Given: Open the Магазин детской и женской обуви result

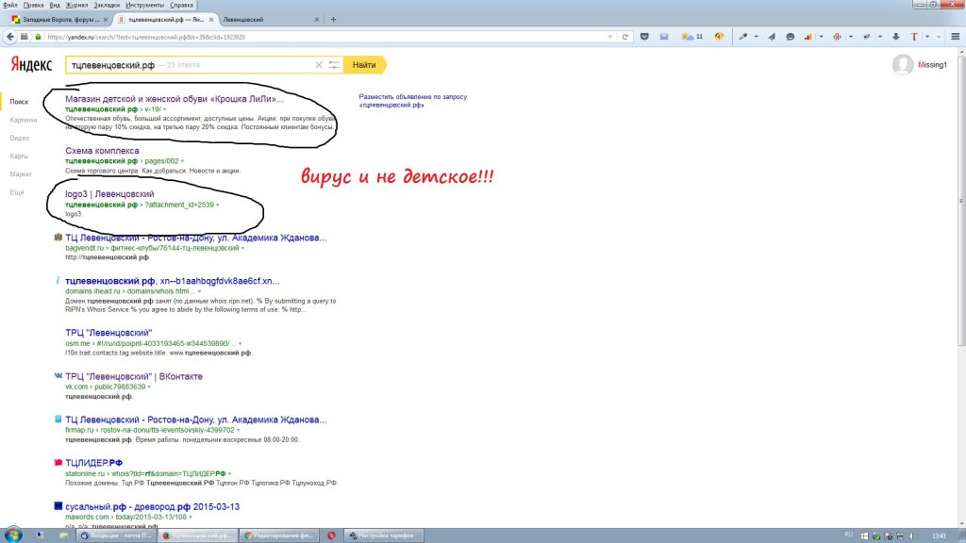Looking at the screenshot, I should (175, 98).
